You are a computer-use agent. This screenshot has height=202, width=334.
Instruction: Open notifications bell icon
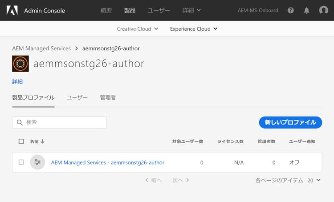click(306, 10)
